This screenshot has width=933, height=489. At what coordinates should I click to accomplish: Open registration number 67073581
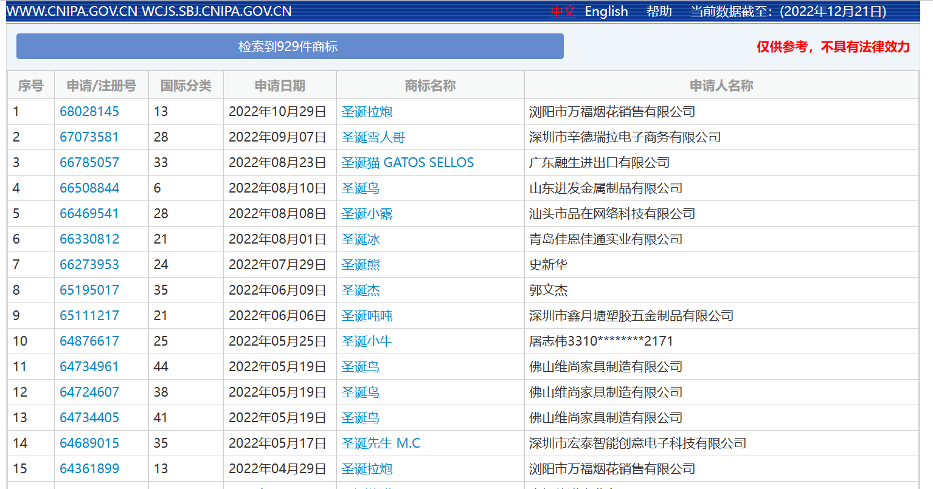pos(89,137)
